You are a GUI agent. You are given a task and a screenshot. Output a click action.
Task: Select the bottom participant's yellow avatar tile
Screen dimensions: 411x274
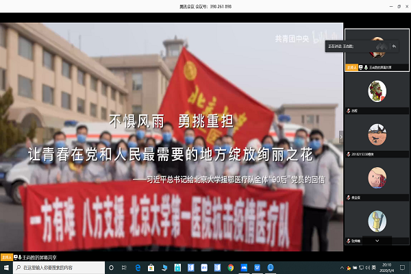click(x=377, y=221)
